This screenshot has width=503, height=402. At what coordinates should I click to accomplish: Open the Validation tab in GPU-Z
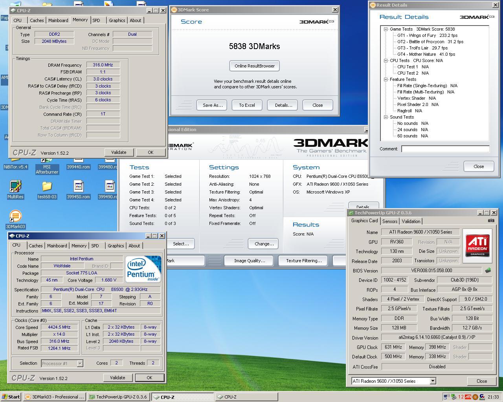point(411,221)
